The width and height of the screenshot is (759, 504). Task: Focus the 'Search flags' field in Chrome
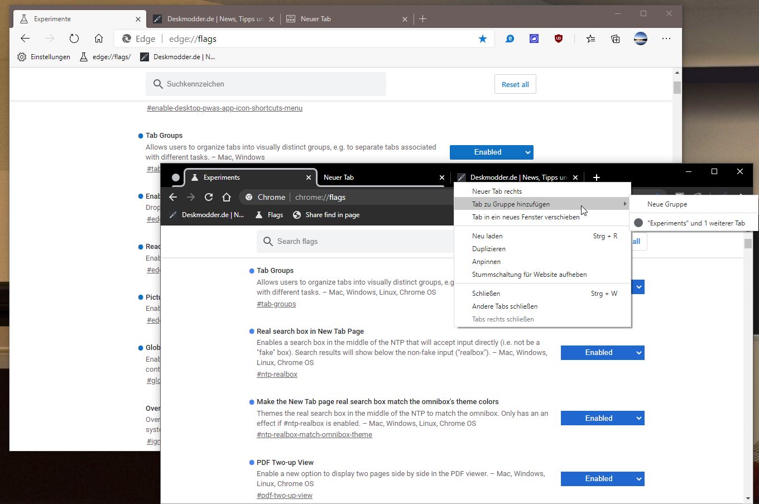[356, 242]
